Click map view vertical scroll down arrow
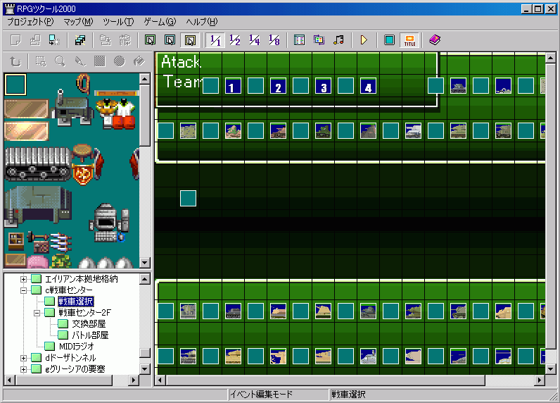 point(550,369)
